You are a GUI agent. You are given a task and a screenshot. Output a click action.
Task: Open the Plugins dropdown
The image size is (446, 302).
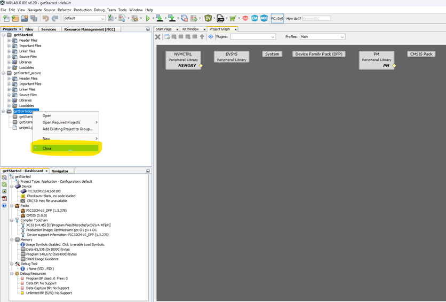(253, 37)
